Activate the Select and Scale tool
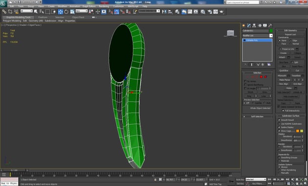 72,12
